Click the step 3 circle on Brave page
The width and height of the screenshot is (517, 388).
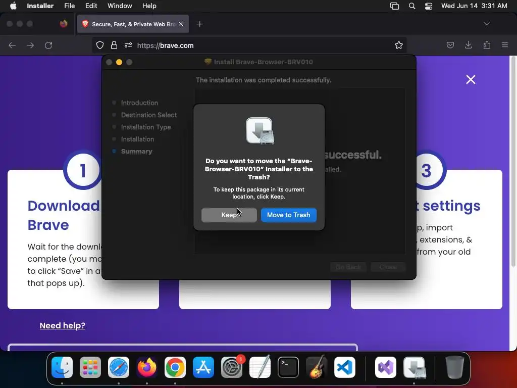(x=427, y=170)
